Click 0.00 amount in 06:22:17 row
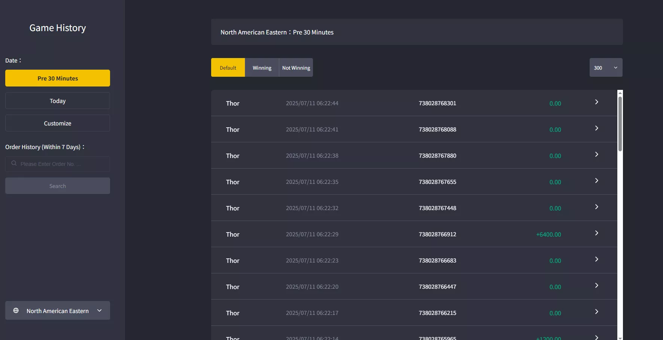 [555, 313]
